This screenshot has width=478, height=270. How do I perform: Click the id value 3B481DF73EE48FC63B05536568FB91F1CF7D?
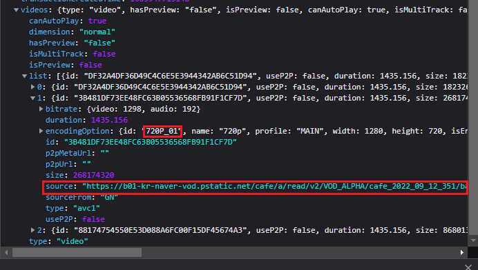pos(151,142)
